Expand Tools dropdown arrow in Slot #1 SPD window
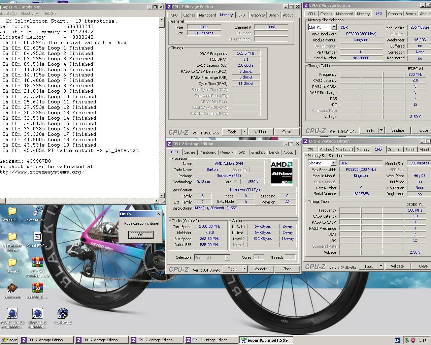The image size is (431, 345). tap(381, 130)
